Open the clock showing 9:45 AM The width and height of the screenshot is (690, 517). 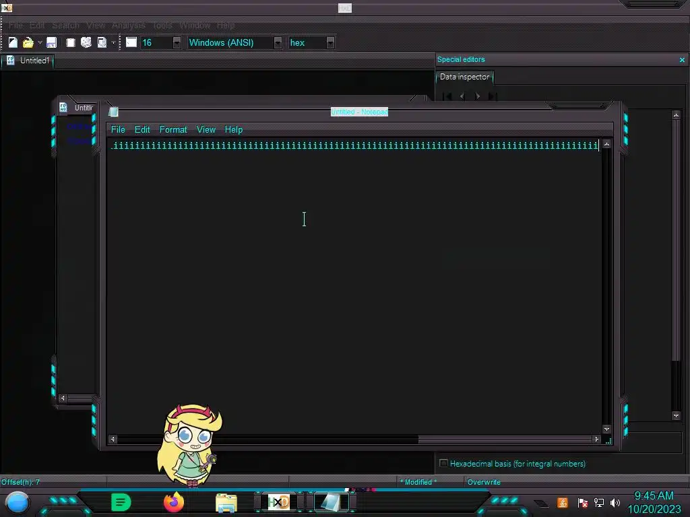click(654, 496)
